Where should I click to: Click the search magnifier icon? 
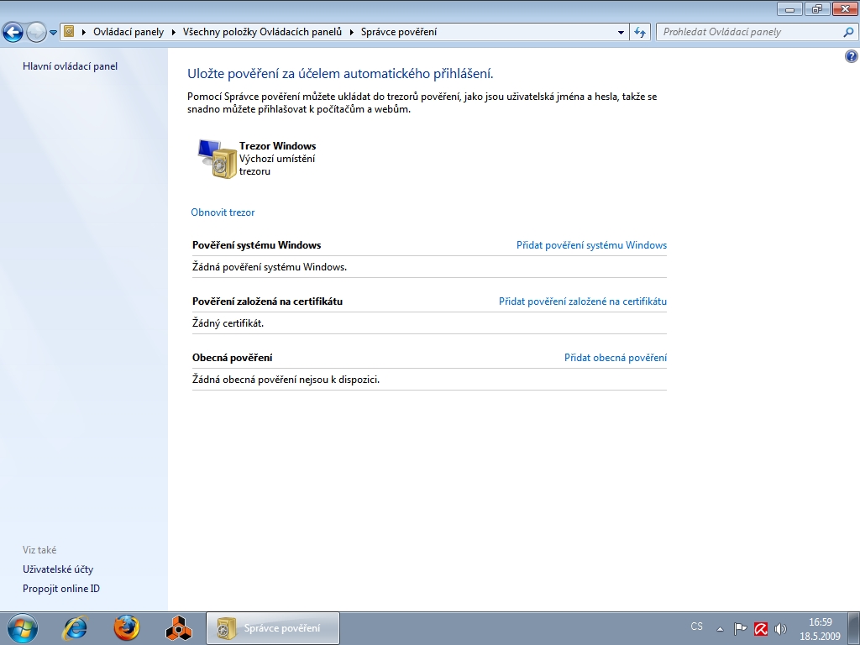[848, 32]
